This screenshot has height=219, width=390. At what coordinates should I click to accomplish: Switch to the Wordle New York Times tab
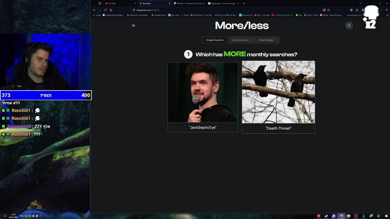pyautogui.click(x=189, y=3)
